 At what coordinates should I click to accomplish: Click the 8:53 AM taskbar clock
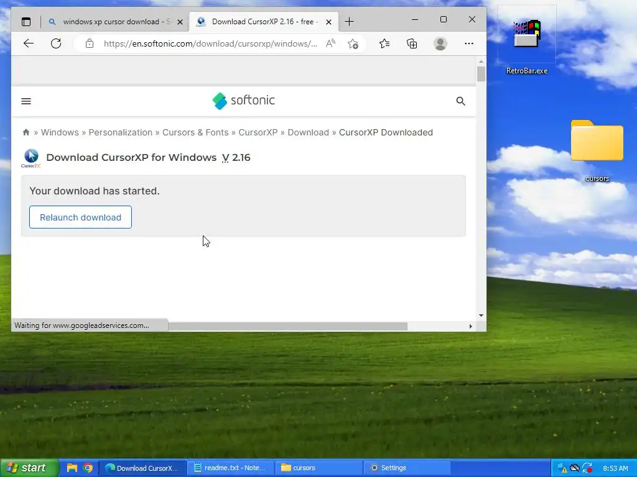[615, 468]
